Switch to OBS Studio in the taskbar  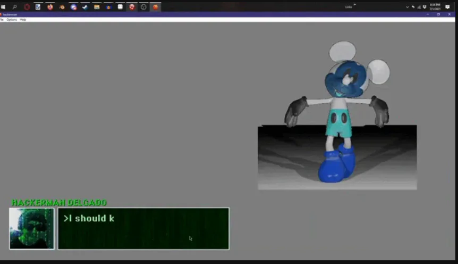pos(143,7)
